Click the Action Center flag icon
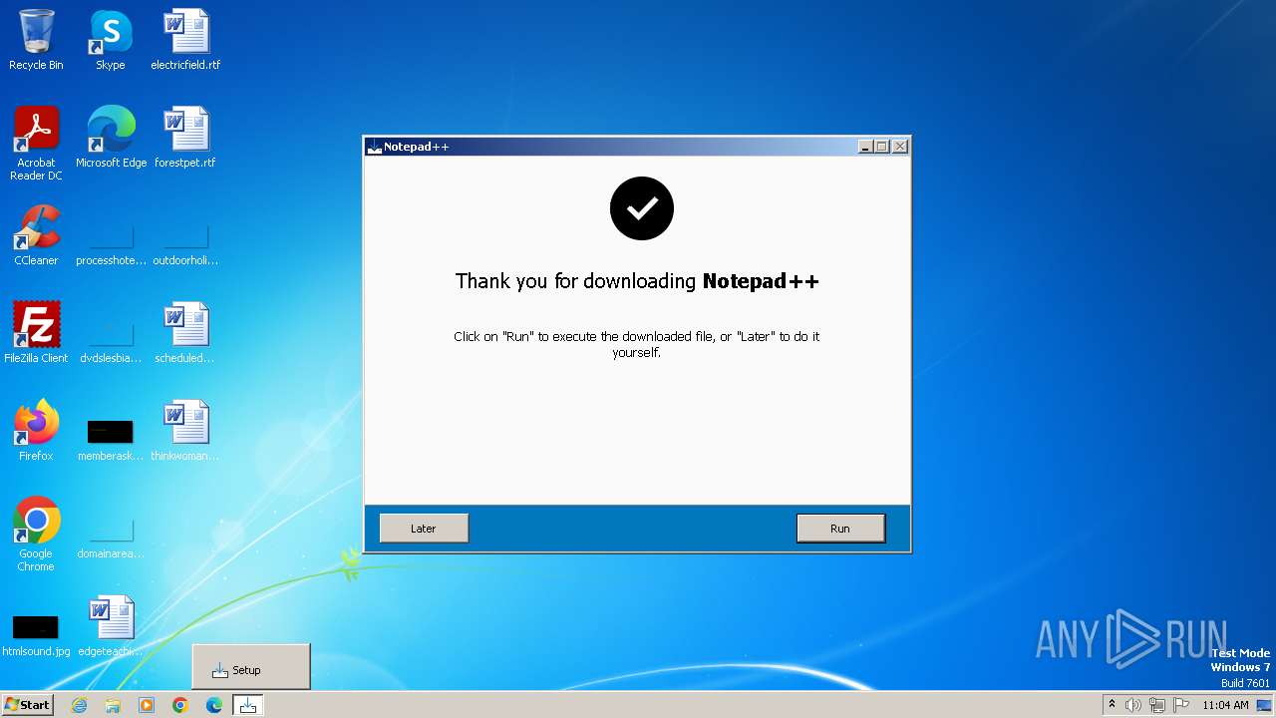 (1181, 705)
